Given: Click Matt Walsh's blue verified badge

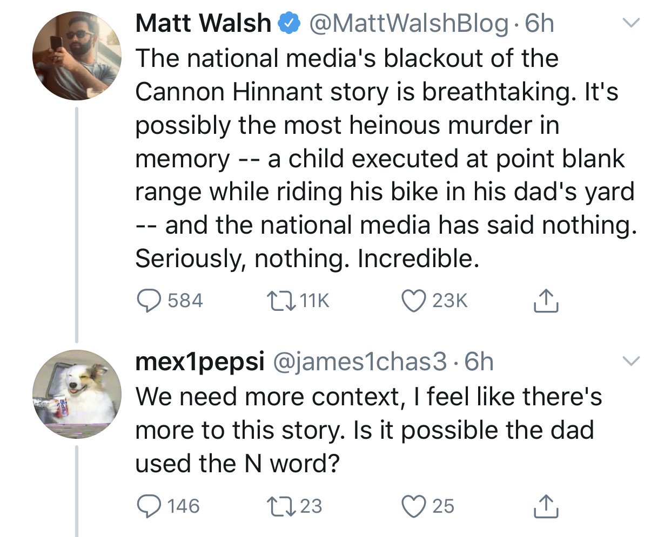Looking at the screenshot, I should 288,24.
